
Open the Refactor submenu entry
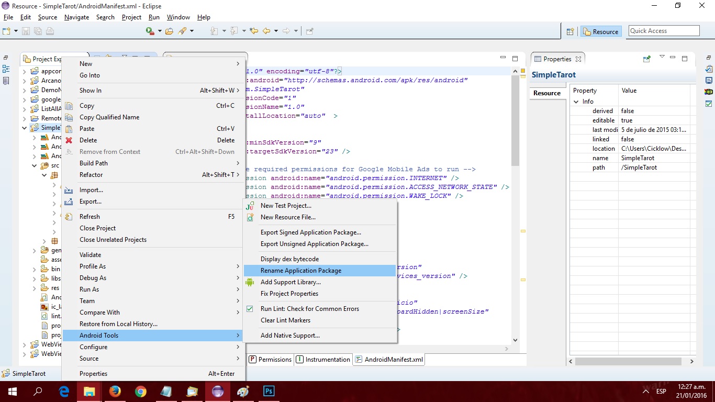click(152, 175)
